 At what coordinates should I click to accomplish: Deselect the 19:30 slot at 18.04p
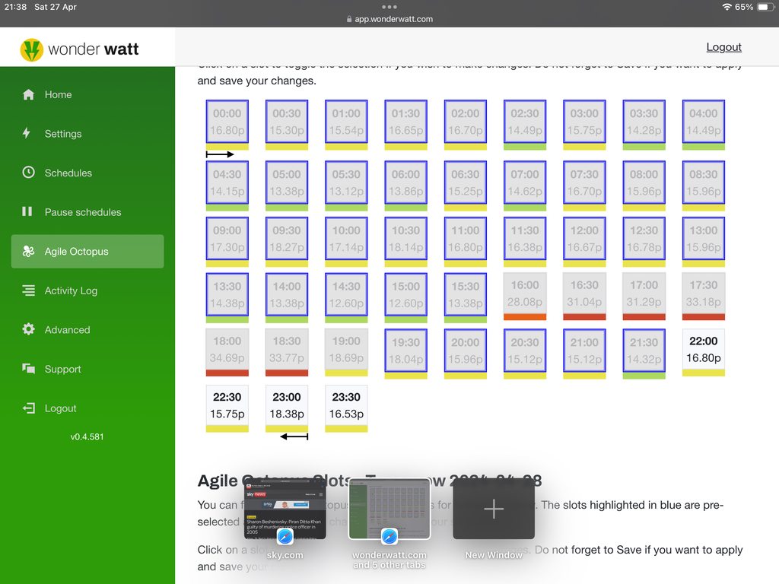pyautogui.click(x=405, y=350)
